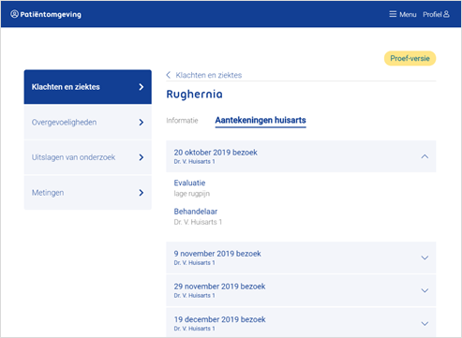Expand the 29 november 2019 bezoek entry

[x=425, y=290]
